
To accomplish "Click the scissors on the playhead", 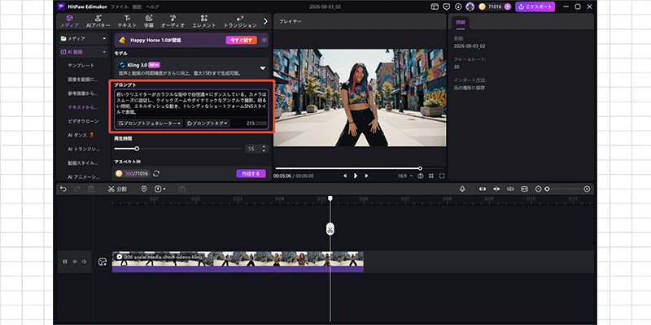I will [x=330, y=229].
